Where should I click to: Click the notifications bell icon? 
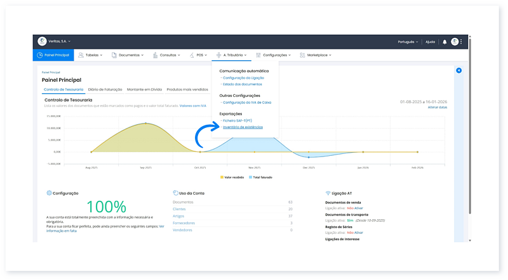point(444,41)
